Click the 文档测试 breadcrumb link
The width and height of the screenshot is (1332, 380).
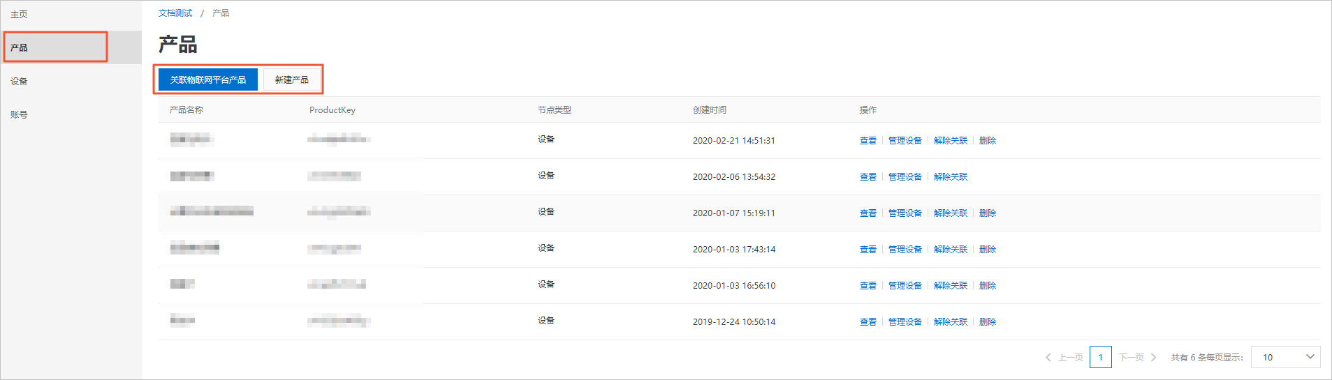175,13
